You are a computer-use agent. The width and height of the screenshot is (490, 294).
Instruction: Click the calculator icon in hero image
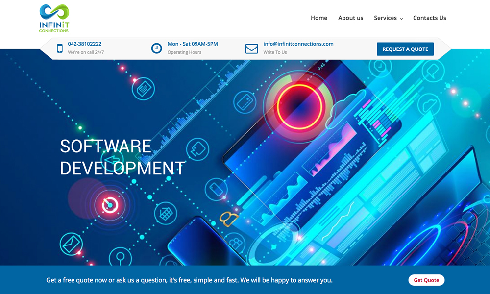(x=143, y=89)
